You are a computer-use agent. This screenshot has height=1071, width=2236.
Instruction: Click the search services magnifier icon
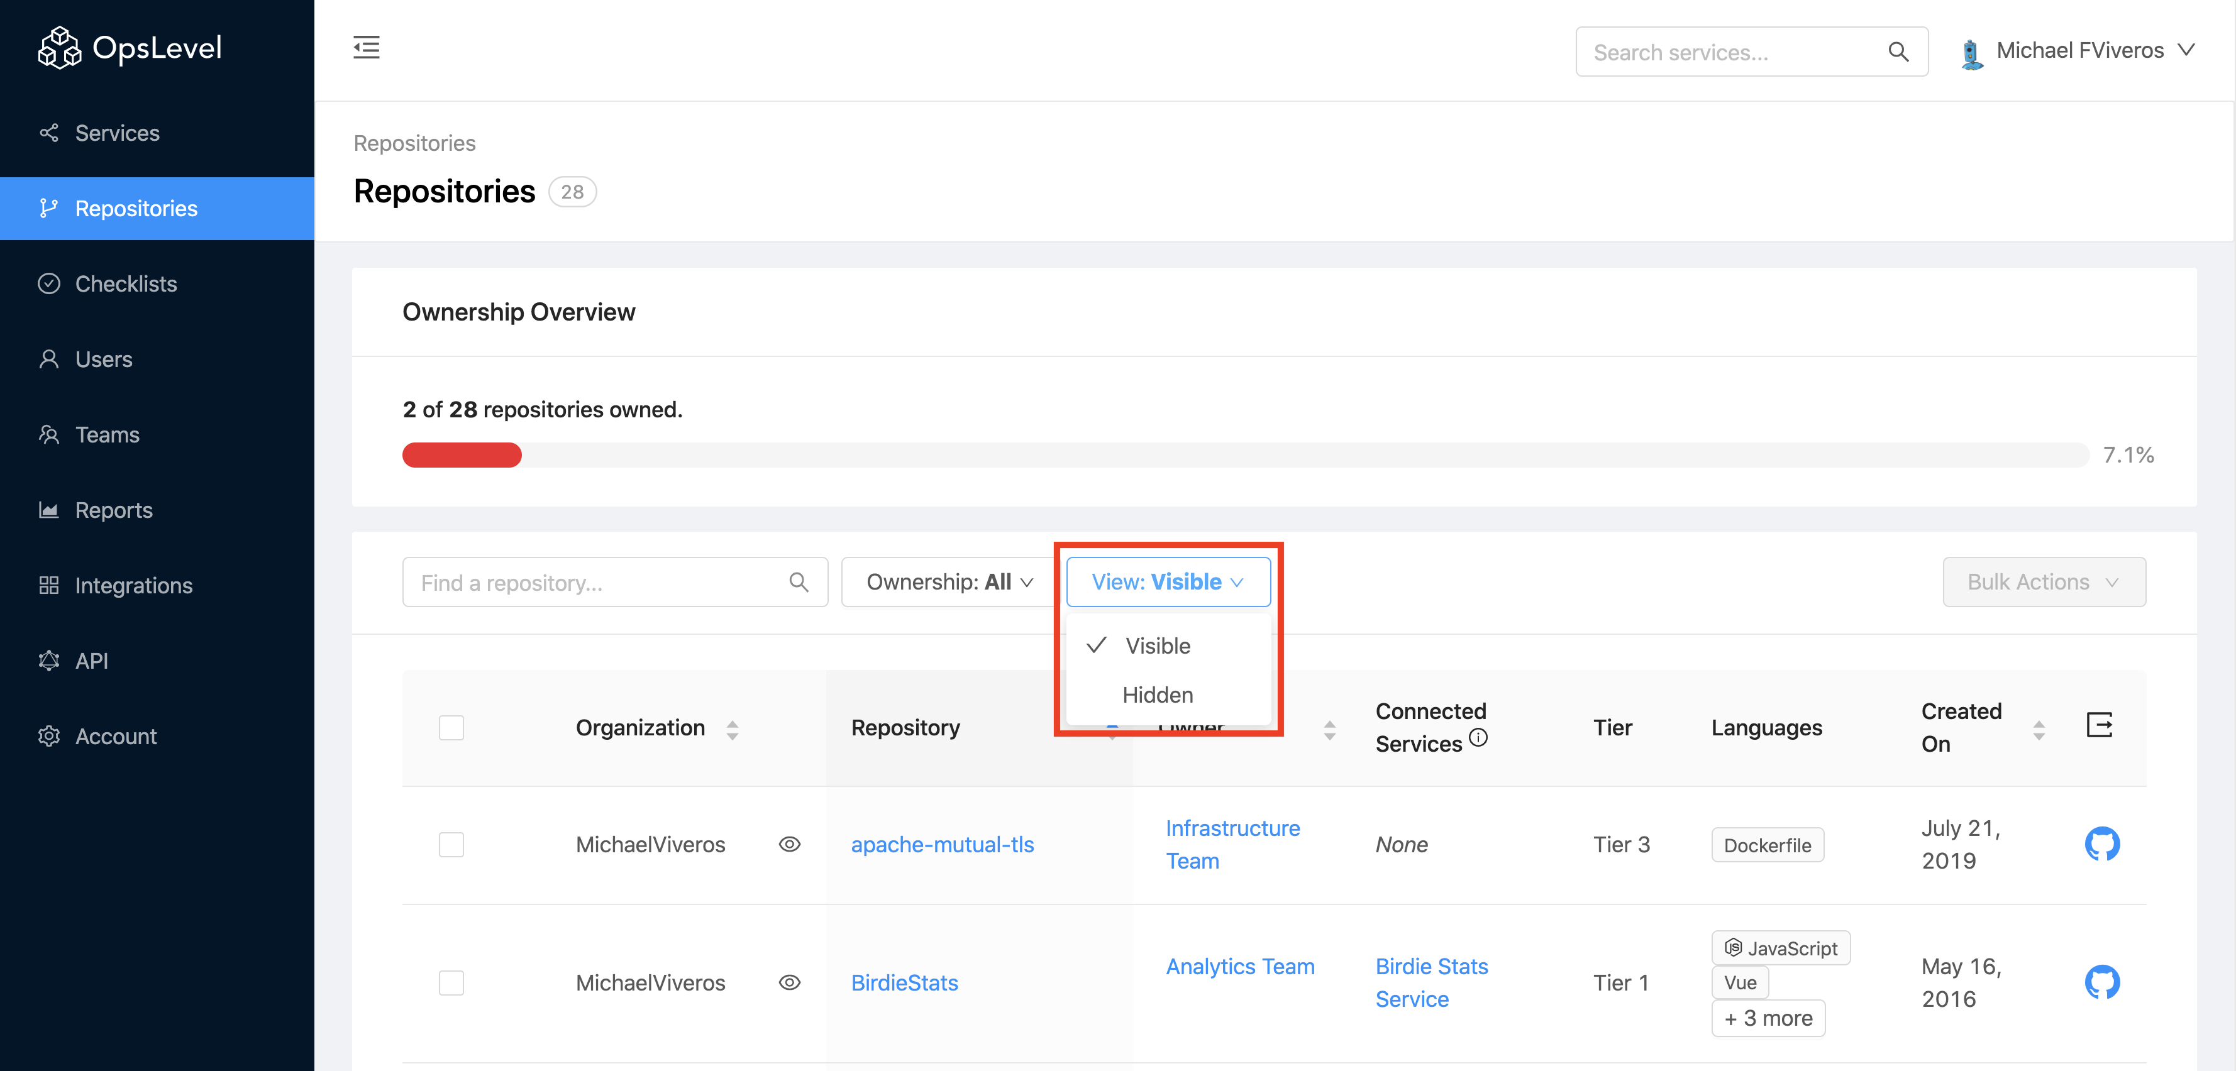coord(1898,52)
